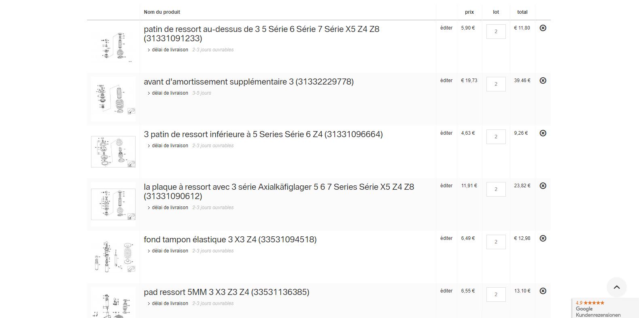Remove patin de ressort au-dessus item (31331091233)
The height and width of the screenshot is (318, 639).
(543, 28)
